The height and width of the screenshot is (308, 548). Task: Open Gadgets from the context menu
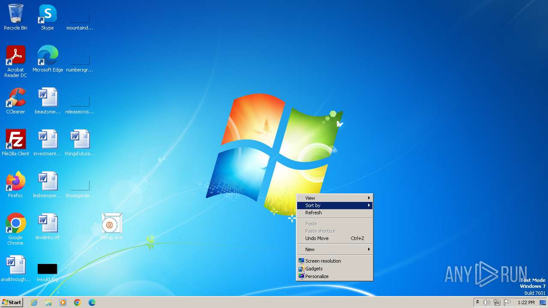coord(334,269)
